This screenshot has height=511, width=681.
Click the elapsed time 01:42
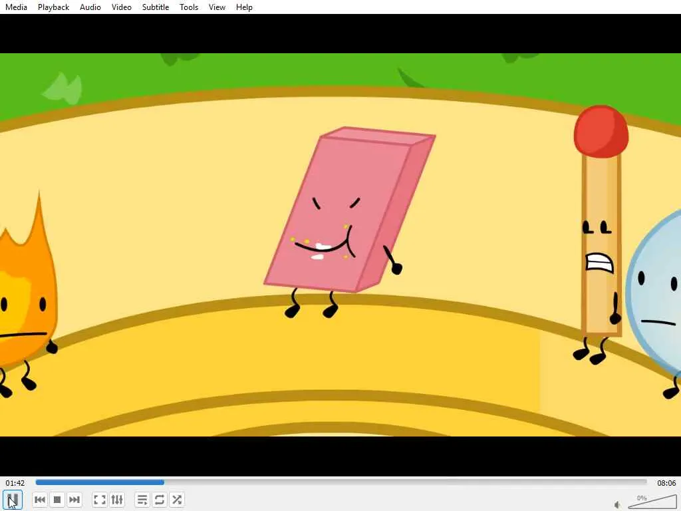[x=15, y=483]
